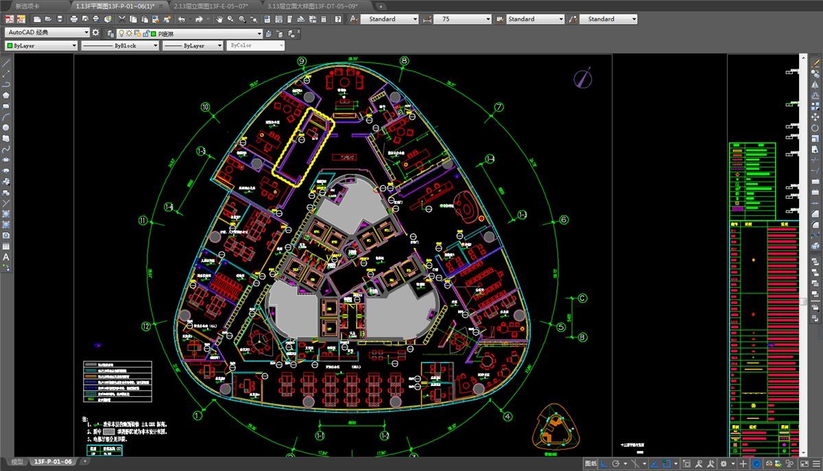Select the Text tool in left toolbar
The image size is (823, 471).
pyautogui.click(x=6, y=257)
